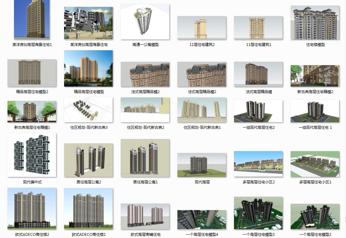This screenshot has width=346, height=238.
Task: Click the 一个高层住宅模型3 thumbnail
Action: [x=258, y=213]
